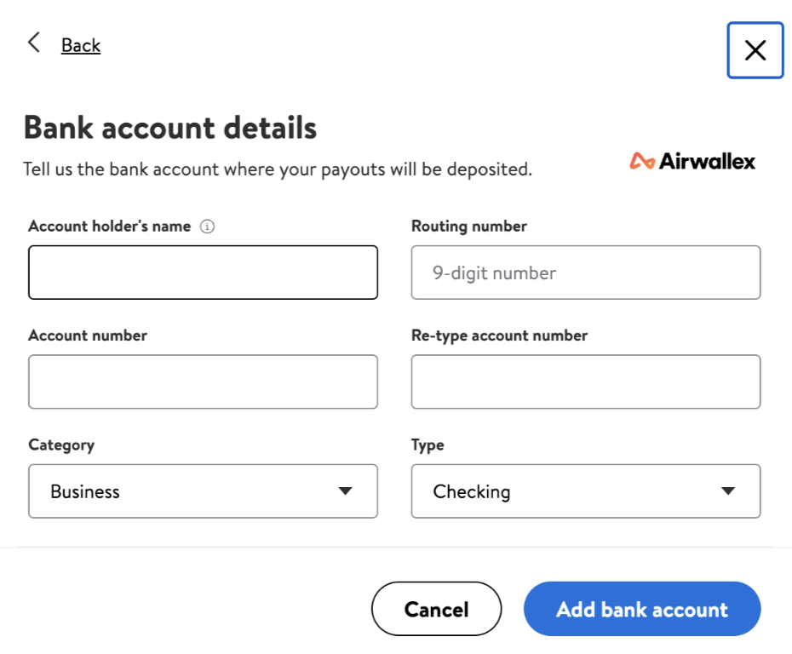The height and width of the screenshot is (654, 792).
Task: Click the Type label above dropdown
Action: click(428, 445)
